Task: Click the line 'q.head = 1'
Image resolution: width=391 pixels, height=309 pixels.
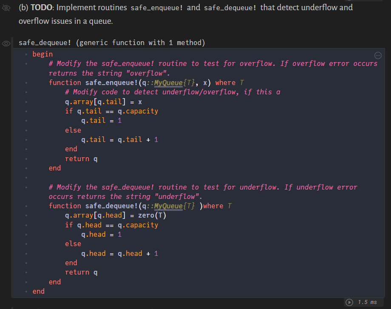Action: [101, 235]
